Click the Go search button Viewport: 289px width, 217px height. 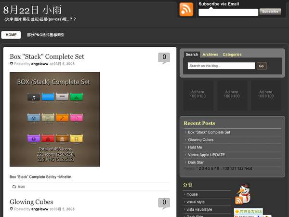[262, 66]
